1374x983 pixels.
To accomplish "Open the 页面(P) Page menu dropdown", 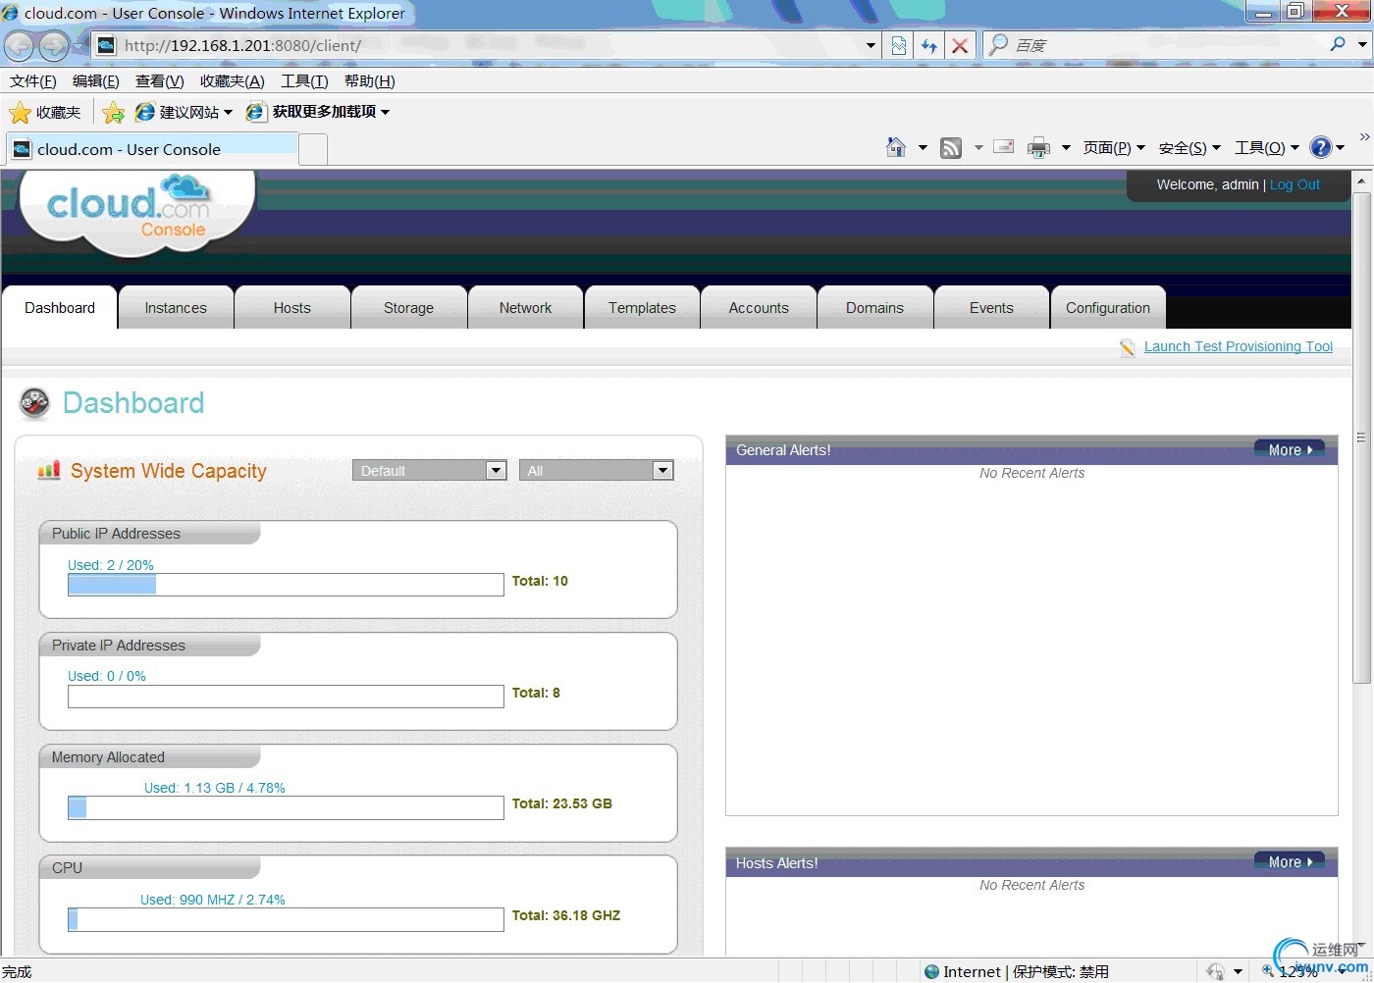I will [1114, 148].
